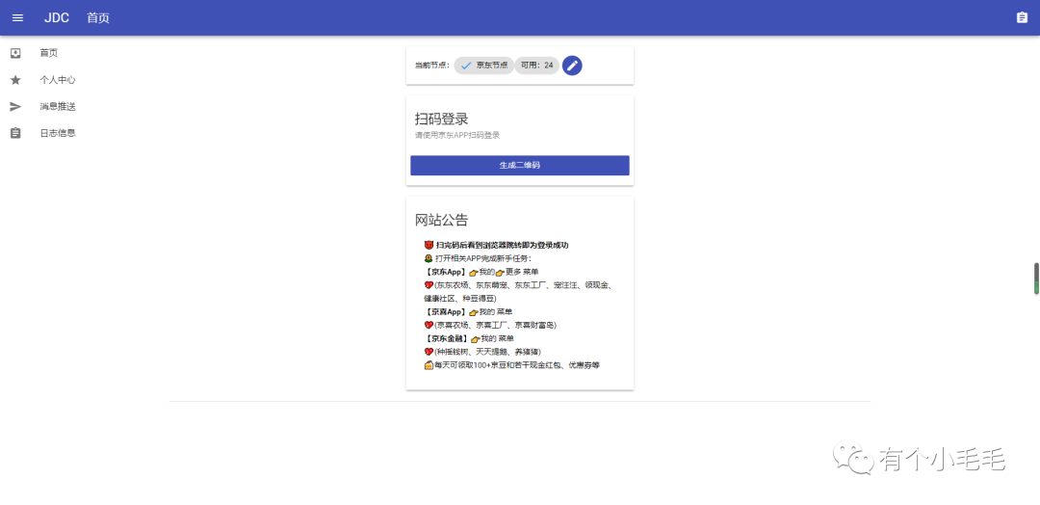Click the 【京东App】 announcement line

[481, 272]
